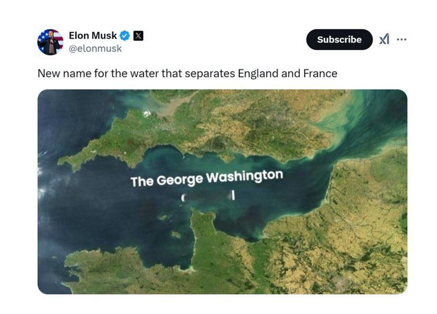
Task: Open the Grok icon beside Subscribe
Action: (x=384, y=39)
